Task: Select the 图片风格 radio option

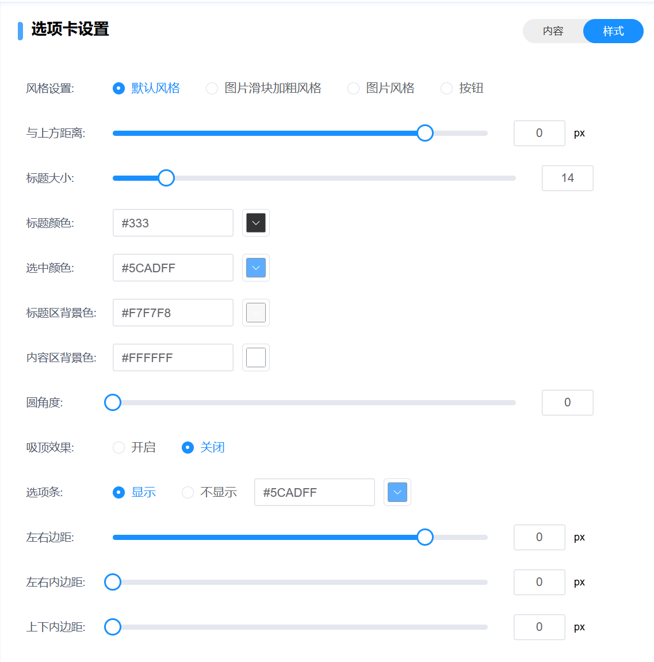Action: click(x=354, y=88)
